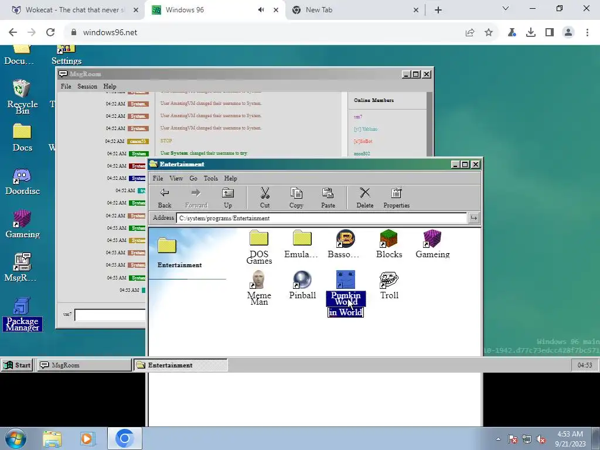
Task: Open the Help menu in MsgRoom
Action: [x=110, y=87]
